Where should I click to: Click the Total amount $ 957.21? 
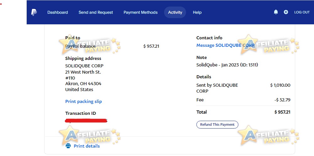coord(282,112)
